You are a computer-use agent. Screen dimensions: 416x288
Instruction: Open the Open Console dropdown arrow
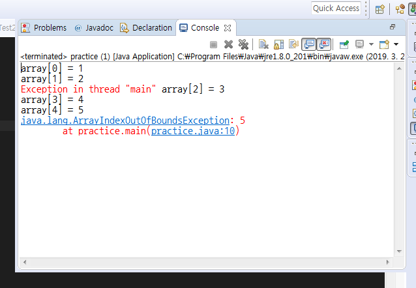[x=396, y=44]
